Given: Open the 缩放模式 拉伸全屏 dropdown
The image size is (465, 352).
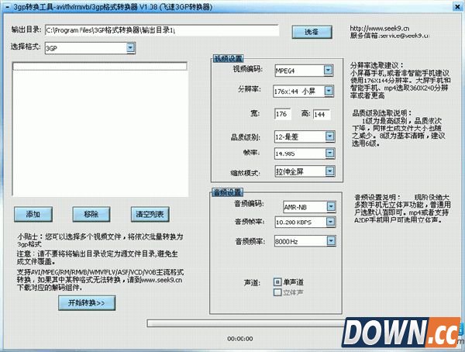Looking at the screenshot, I should [330, 171].
